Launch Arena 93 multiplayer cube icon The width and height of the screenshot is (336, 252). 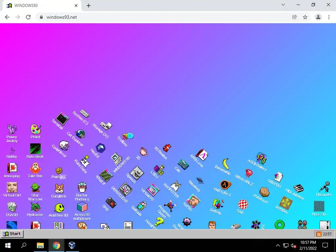(82, 207)
